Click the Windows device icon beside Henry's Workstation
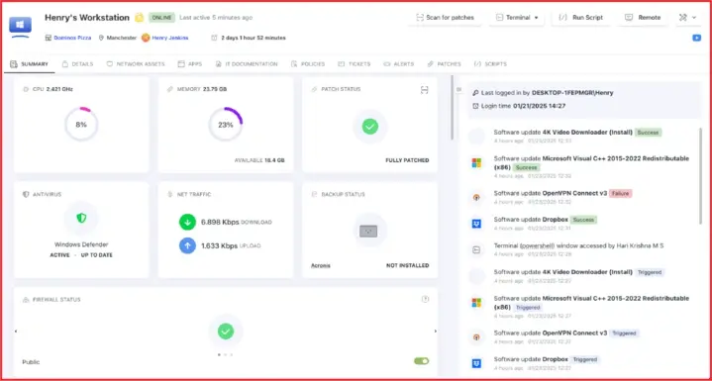 [20, 27]
